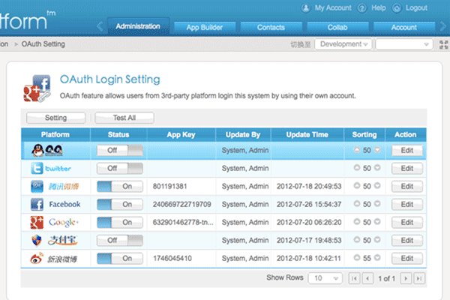Edit the QQ platform row
Viewport: 450px width, 300px height.
(x=407, y=151)
